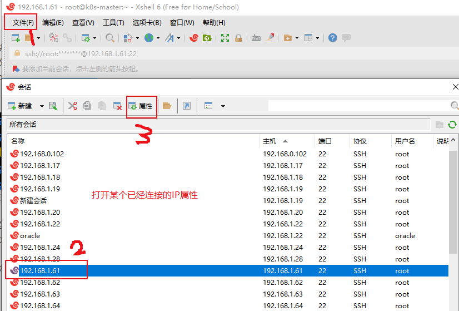
Task: Expand the font dropdown arrow
Action: click(178, 38)
